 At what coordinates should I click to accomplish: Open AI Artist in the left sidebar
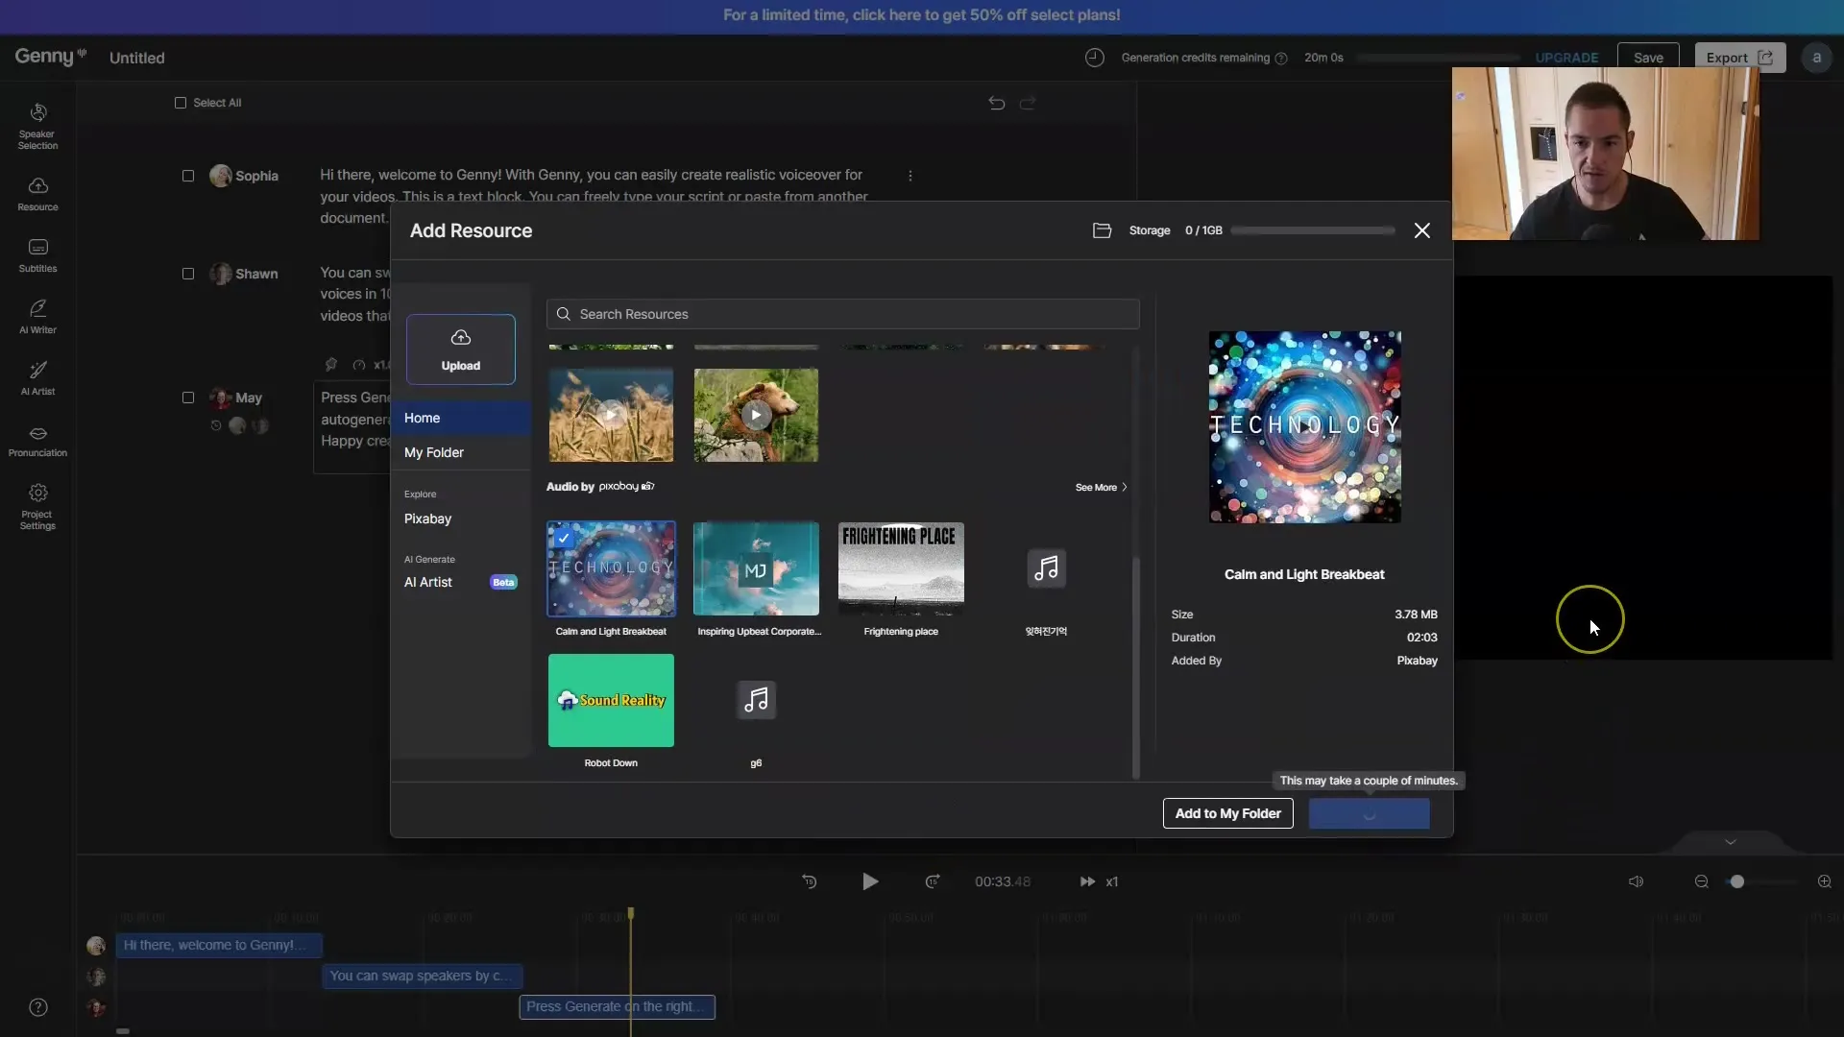point(37,378)
